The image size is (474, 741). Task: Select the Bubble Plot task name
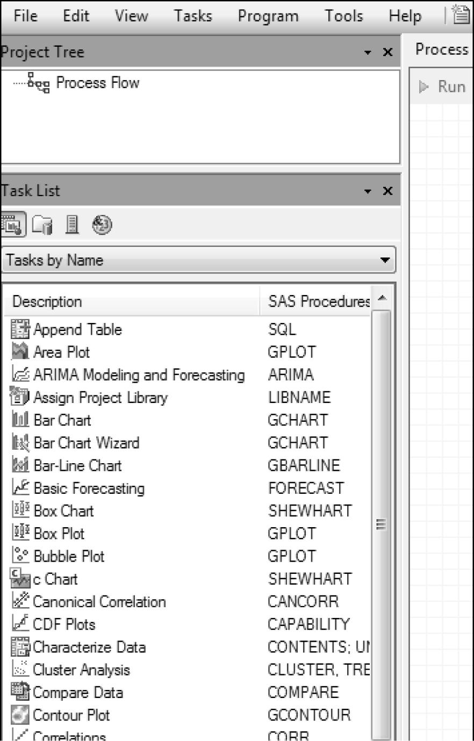click(69, 556)
